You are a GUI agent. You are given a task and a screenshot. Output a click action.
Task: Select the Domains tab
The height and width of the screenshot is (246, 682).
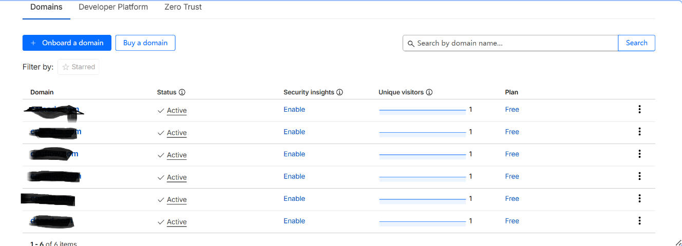(46, 7)
